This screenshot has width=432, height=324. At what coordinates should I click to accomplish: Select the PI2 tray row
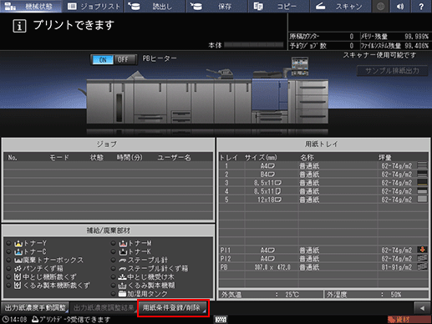323,259
